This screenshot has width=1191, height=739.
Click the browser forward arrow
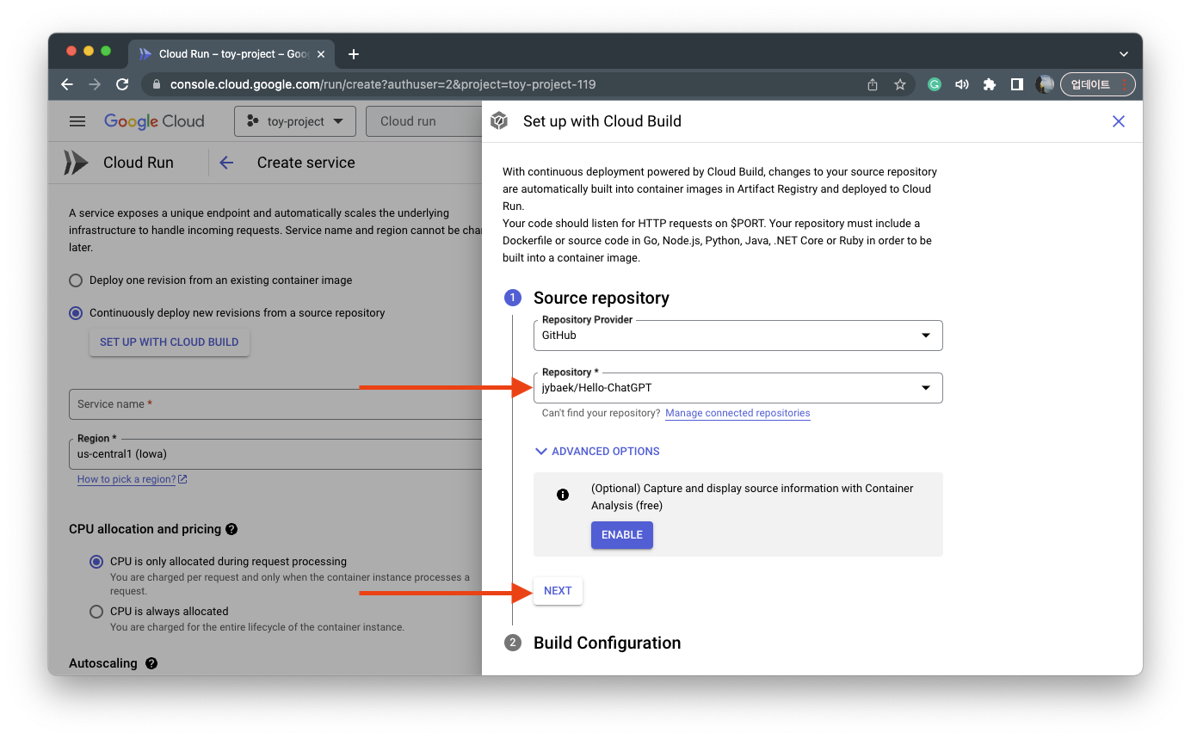click(x=95, y=84)
